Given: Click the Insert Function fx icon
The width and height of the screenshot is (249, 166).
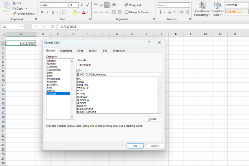Looking at the screenshot, I should [52, 27].
